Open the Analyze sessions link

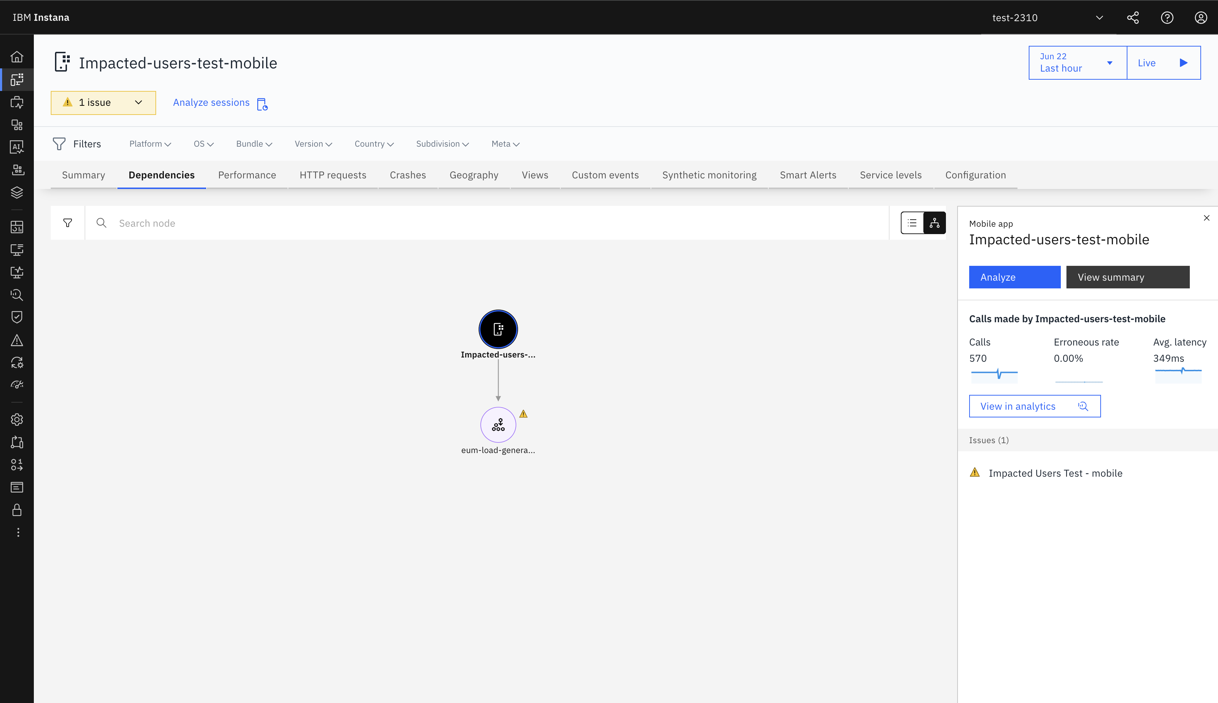(221, 103)
